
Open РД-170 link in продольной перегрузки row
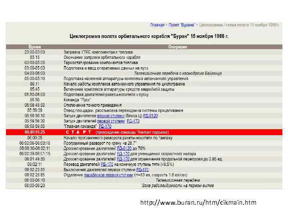tap(123, 159)
